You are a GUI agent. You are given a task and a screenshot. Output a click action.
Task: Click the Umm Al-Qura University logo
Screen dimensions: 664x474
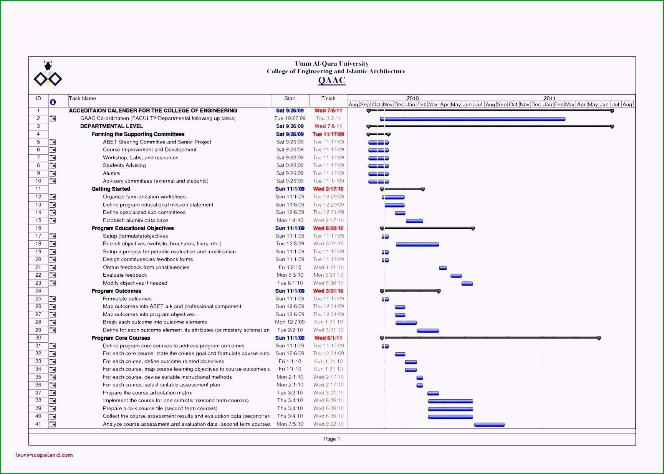click(48, 73)
